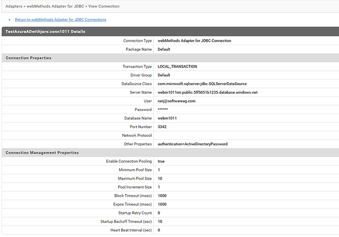Click the database name value webm1011
This screenshot has width=339, height=237.
tap(167, 118)
